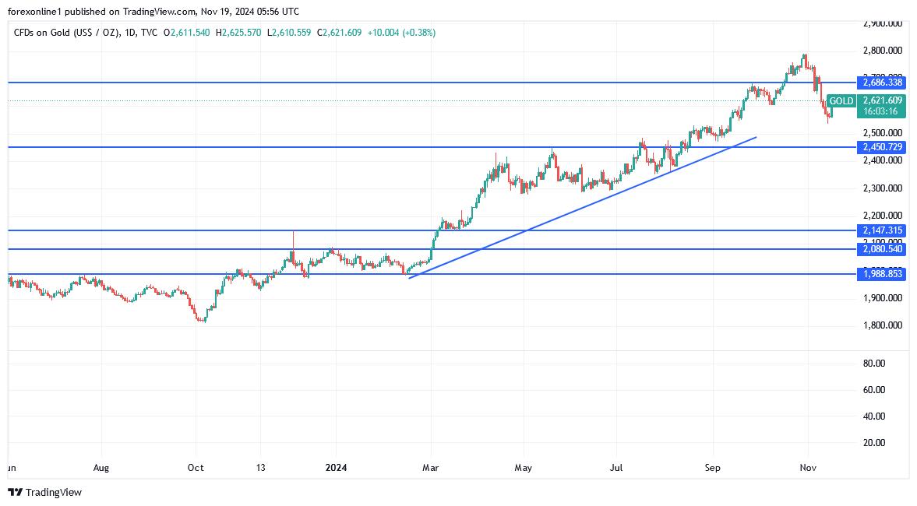This screenshot has width=917, height=506.
Task: Click the Sep date label
Action: [x=712, y=467]
